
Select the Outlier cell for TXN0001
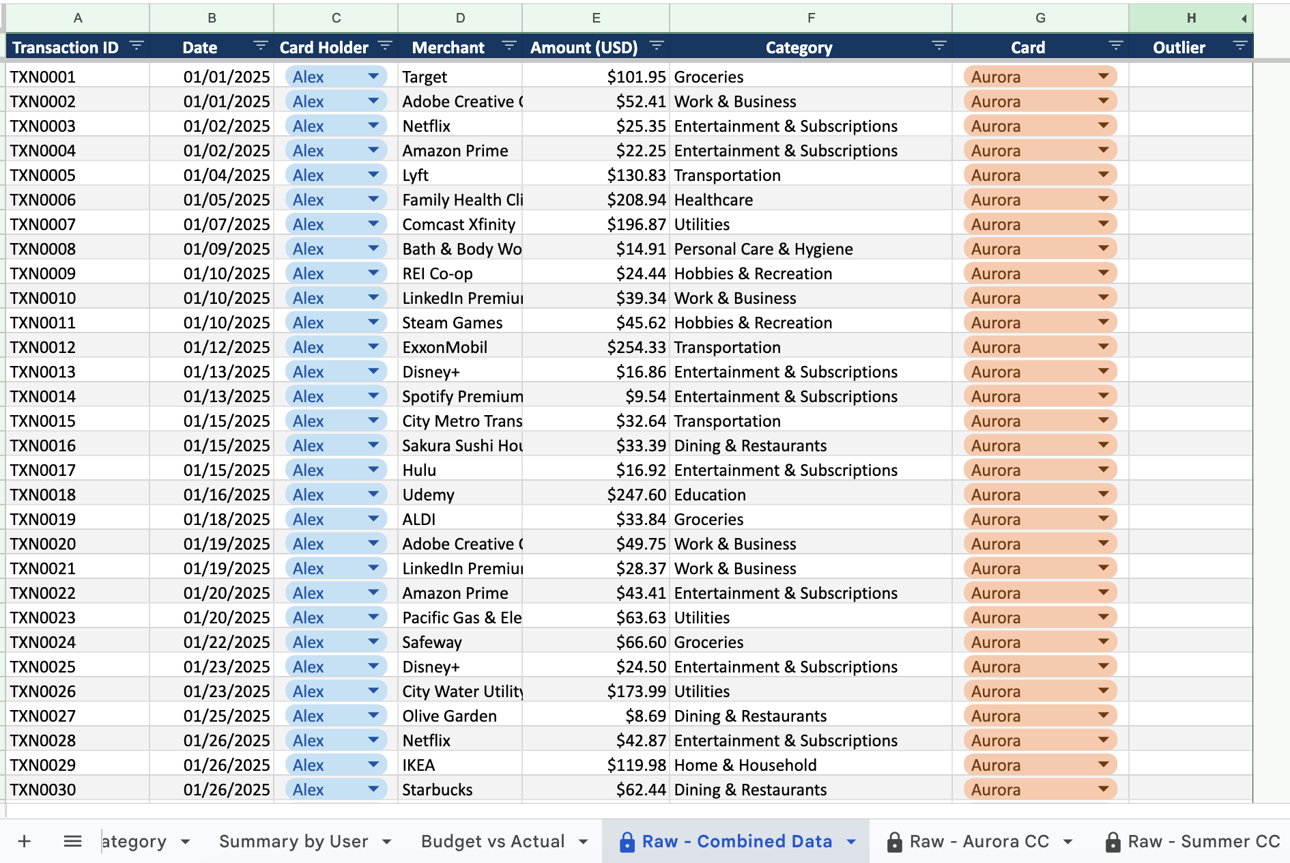1190,76
